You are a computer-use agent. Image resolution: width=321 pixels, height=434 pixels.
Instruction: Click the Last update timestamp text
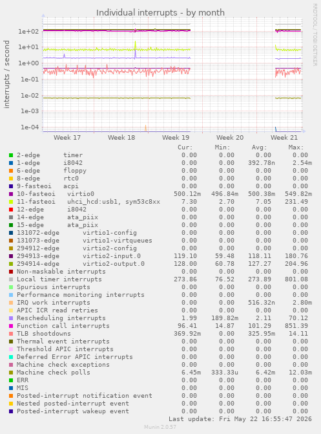click(x=240, y=418)
